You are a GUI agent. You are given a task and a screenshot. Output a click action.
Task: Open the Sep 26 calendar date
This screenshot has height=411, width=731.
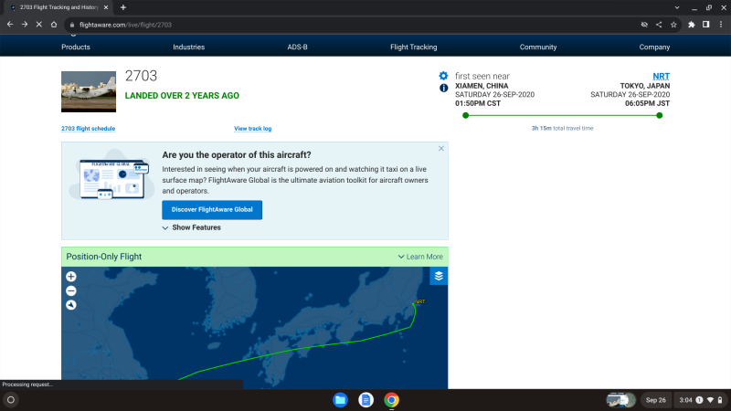point(655,400)
